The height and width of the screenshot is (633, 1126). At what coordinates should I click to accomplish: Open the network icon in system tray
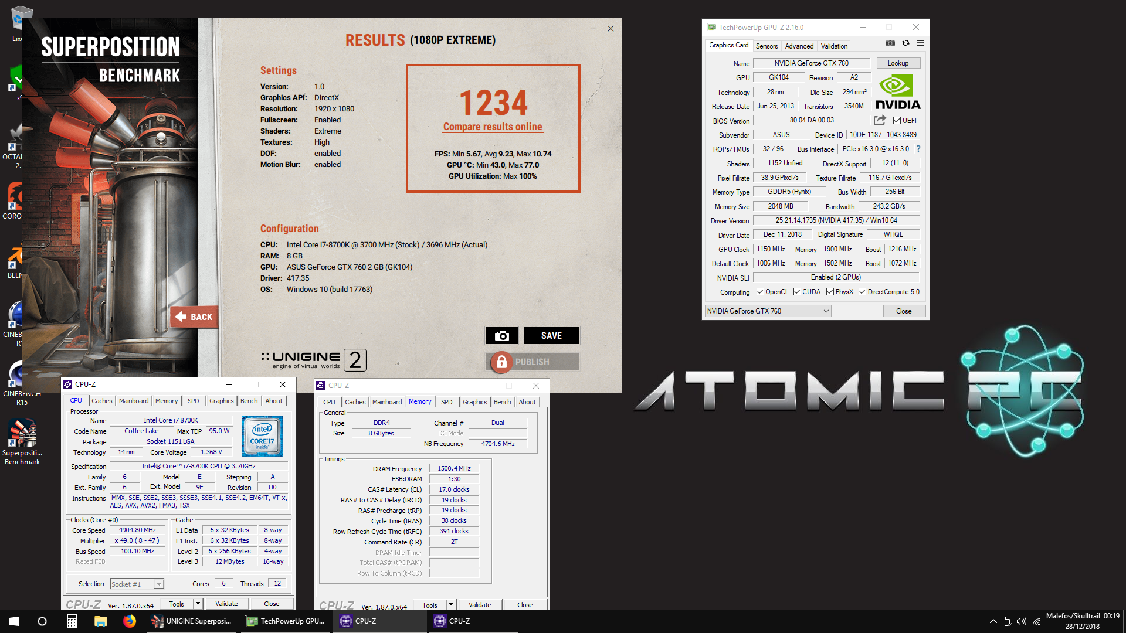[x=1036, y=621]
